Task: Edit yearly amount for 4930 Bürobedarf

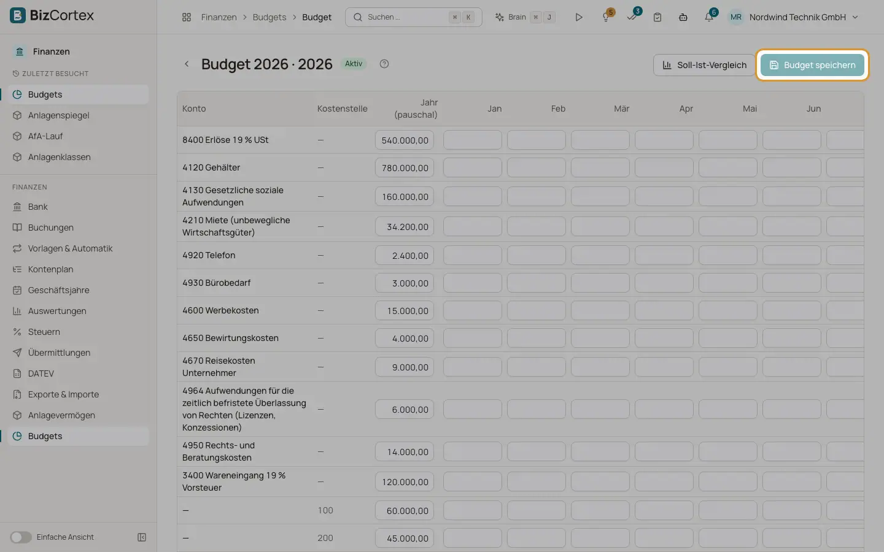Action: pyautogui.click(x=405, y=283)
